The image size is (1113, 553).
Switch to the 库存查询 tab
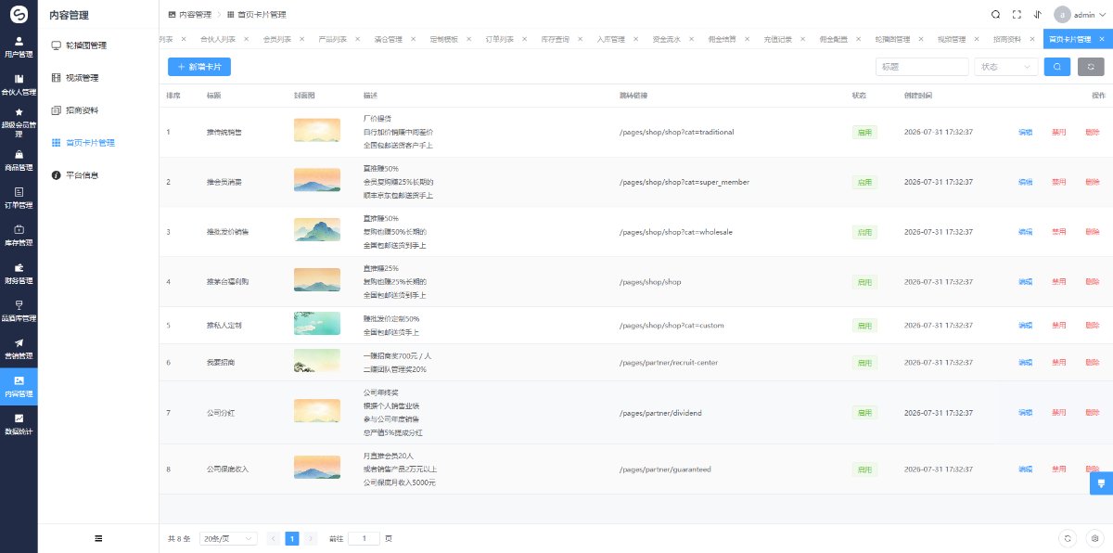556,40
